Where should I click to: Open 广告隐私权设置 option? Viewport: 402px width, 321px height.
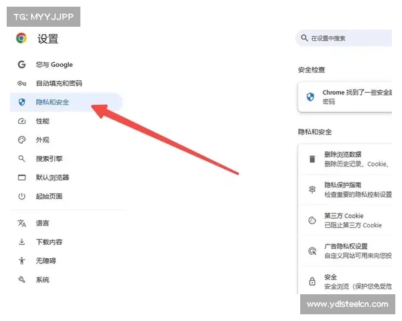point(355,250)
